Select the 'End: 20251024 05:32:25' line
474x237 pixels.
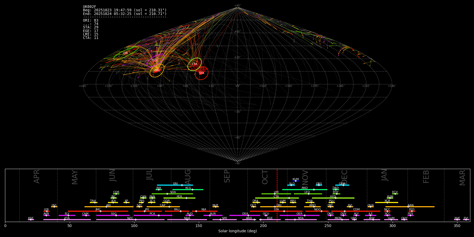click(125, 14)
